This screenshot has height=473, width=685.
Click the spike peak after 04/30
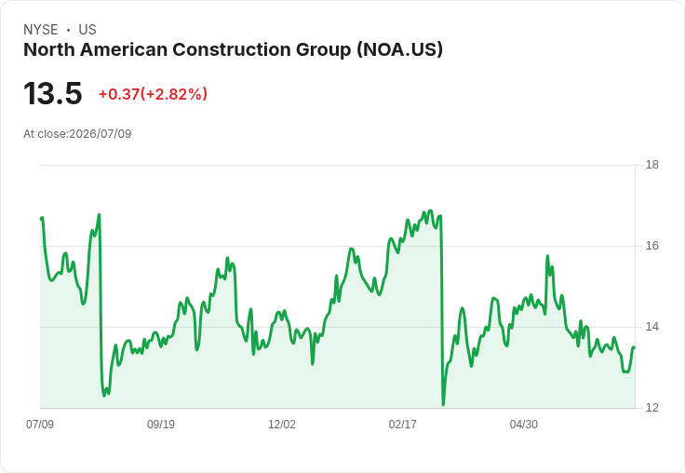(547, 256)
